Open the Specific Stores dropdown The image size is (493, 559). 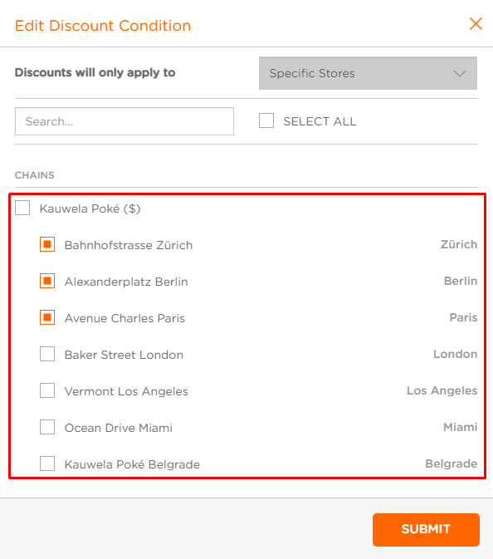[x=368, y=73]
